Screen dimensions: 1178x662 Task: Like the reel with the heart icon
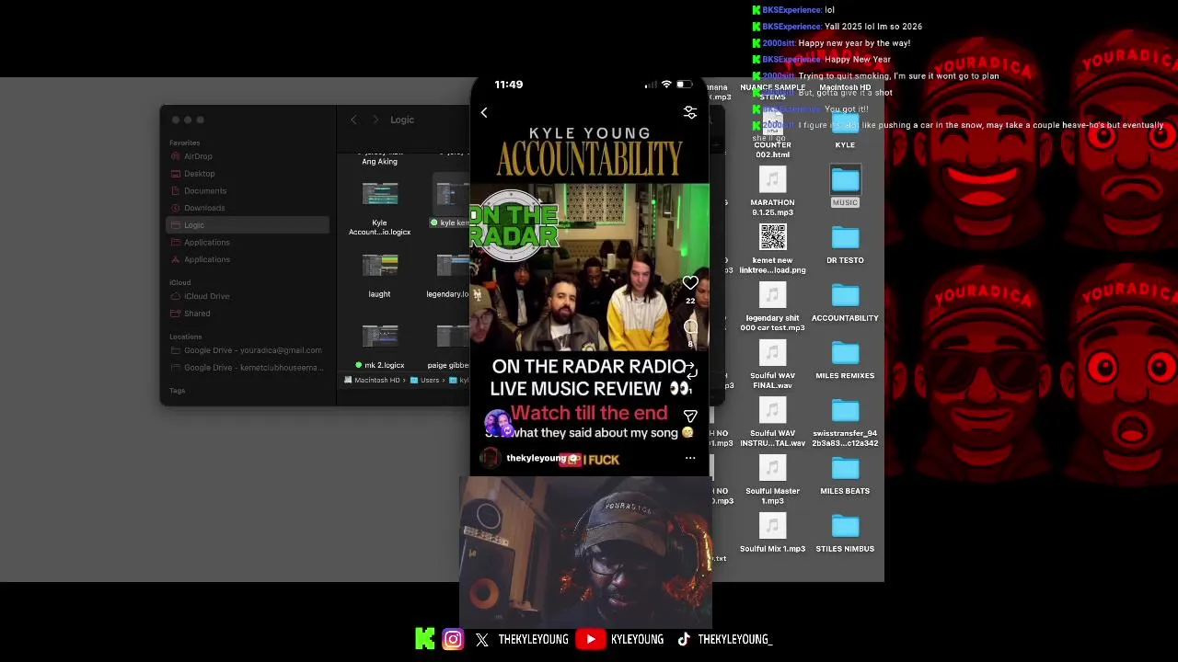690,283
